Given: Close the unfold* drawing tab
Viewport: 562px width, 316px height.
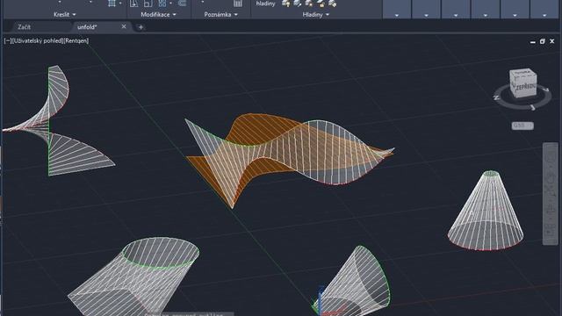Looking at the screenshot, I should point(124,27).
